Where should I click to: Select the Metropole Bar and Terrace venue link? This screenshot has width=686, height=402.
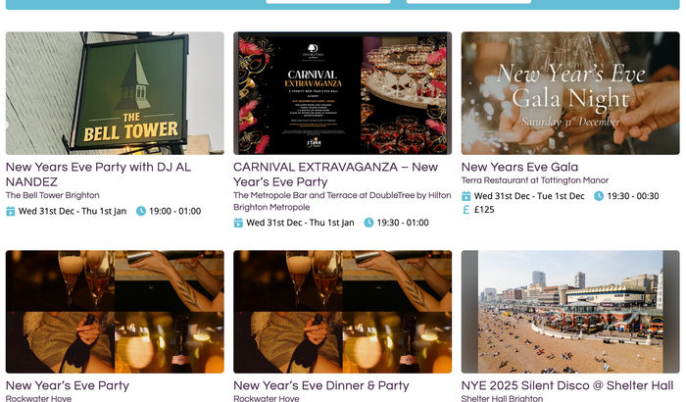342,201
